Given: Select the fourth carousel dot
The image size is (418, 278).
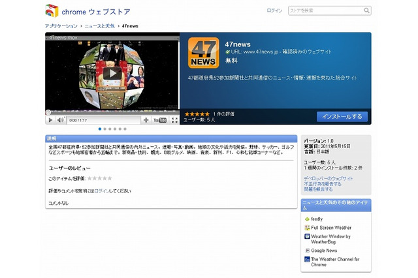Looking at the screenshot, I should click(115, 129).
